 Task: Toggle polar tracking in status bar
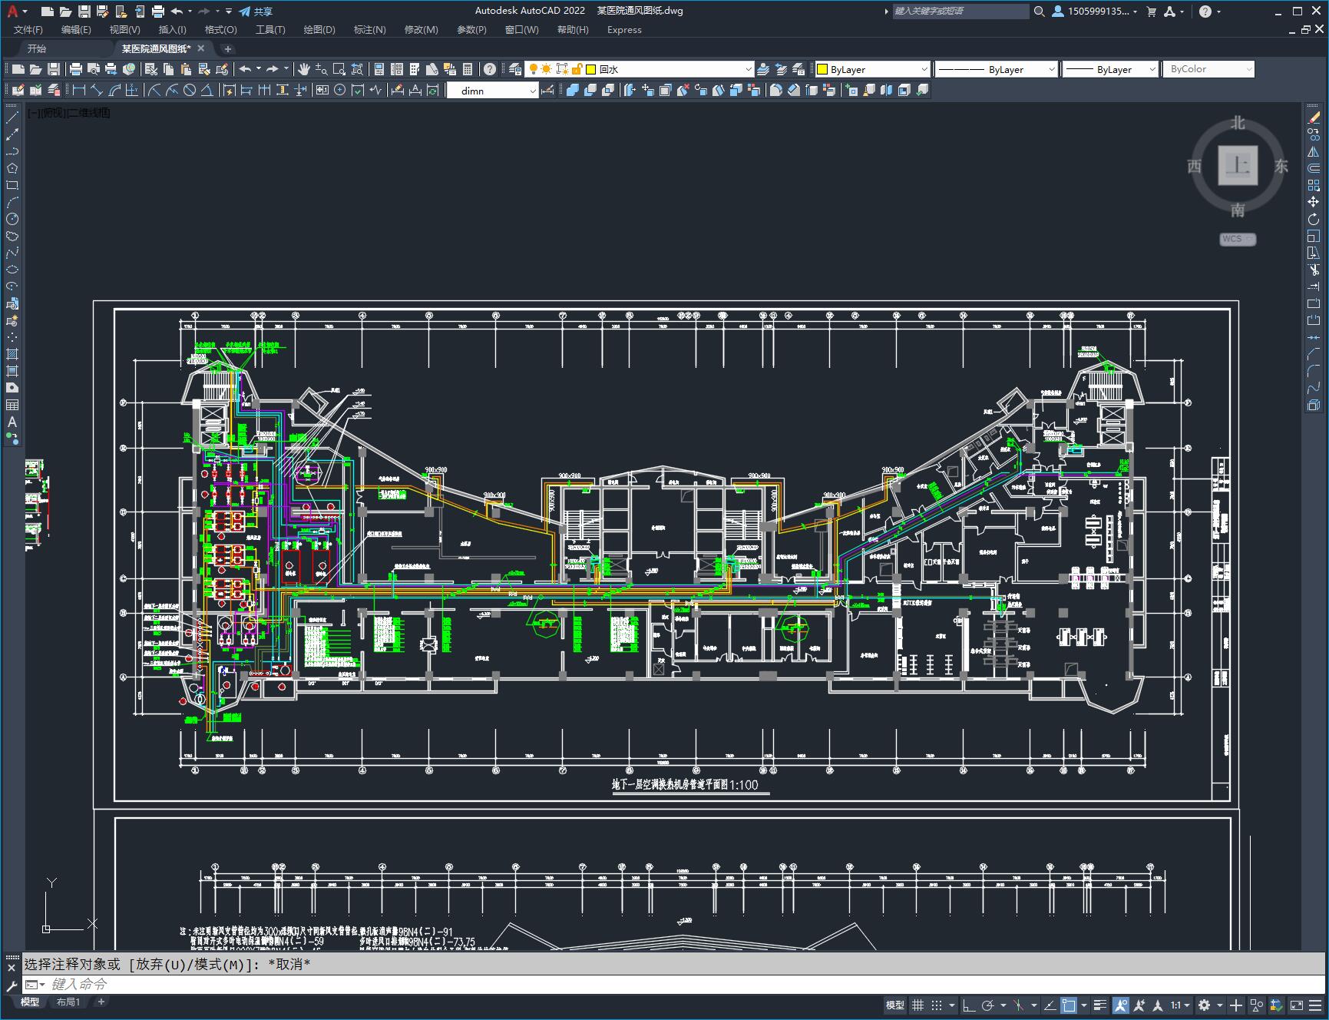coord(988,1005)
